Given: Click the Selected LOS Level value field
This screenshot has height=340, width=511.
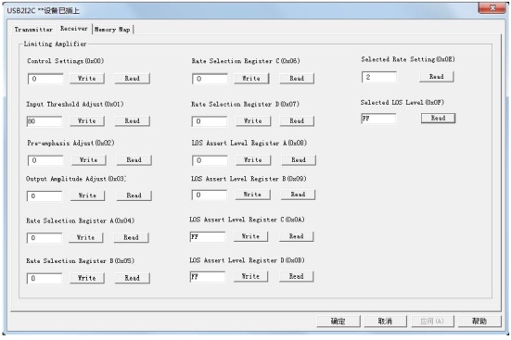Looking at the screenshot, I should (378, 119).
